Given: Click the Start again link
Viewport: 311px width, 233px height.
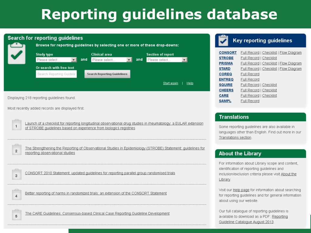Looking at the screenshot, I should 171,83.
